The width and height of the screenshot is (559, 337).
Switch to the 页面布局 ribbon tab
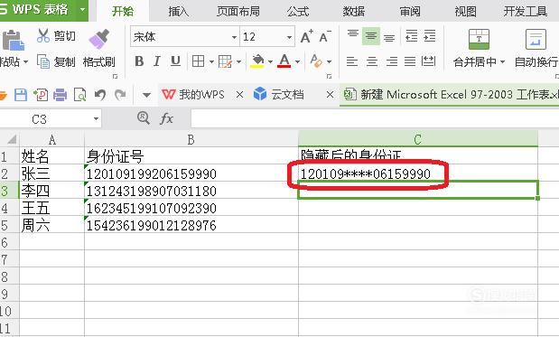[x=238, y=12]
